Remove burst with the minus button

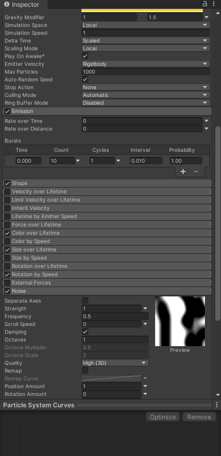[x=196, y=172]
